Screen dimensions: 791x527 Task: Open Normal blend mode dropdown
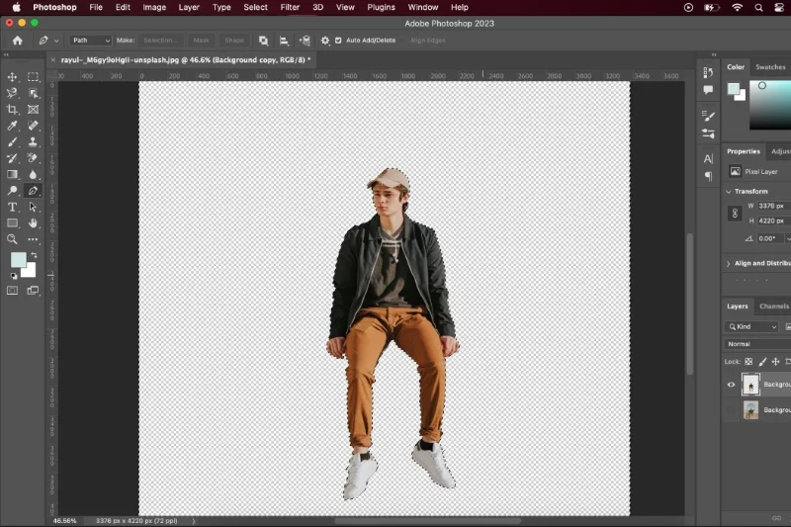pyautogui.click(x=757, y=344)
